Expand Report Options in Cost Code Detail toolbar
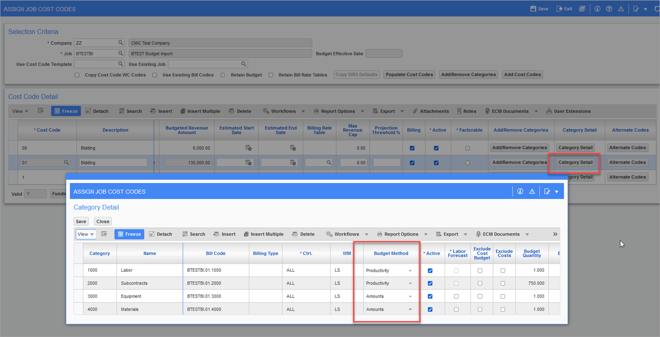The height and width of the screenshot is (337, 660). pos(362,111)
